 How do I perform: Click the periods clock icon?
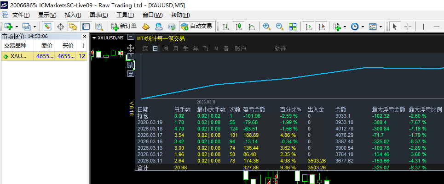[x=355, y=27]
